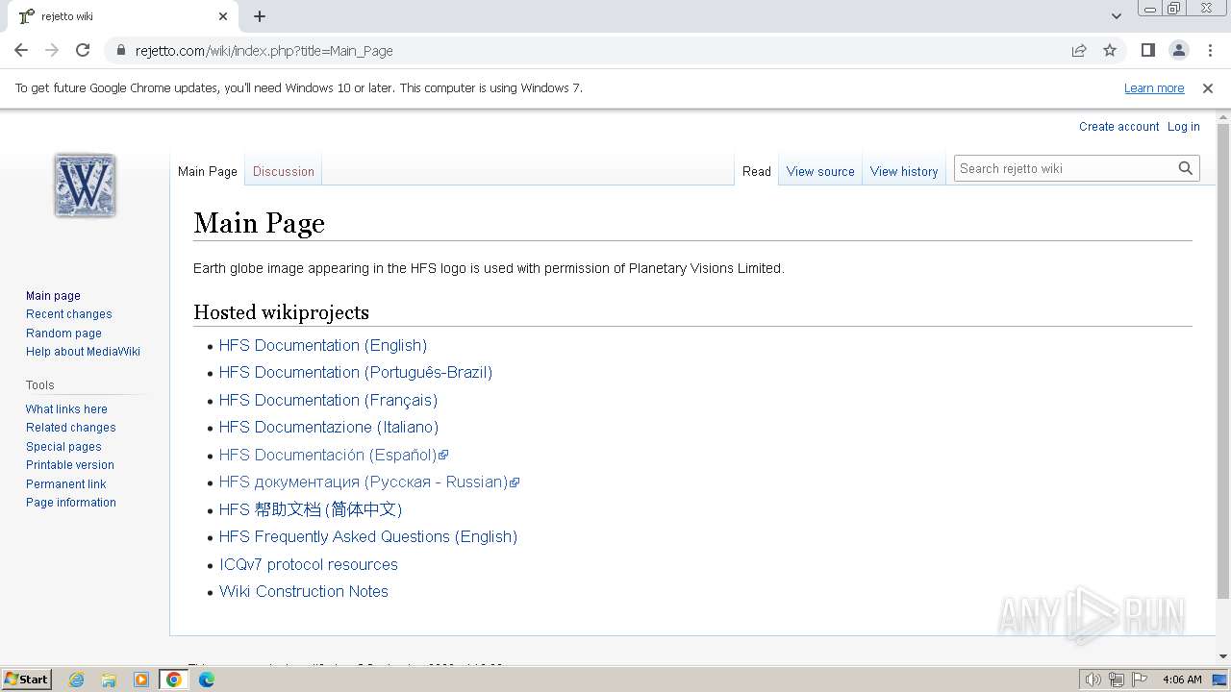Click Chrome icon in taskbar

coord(174,680)
